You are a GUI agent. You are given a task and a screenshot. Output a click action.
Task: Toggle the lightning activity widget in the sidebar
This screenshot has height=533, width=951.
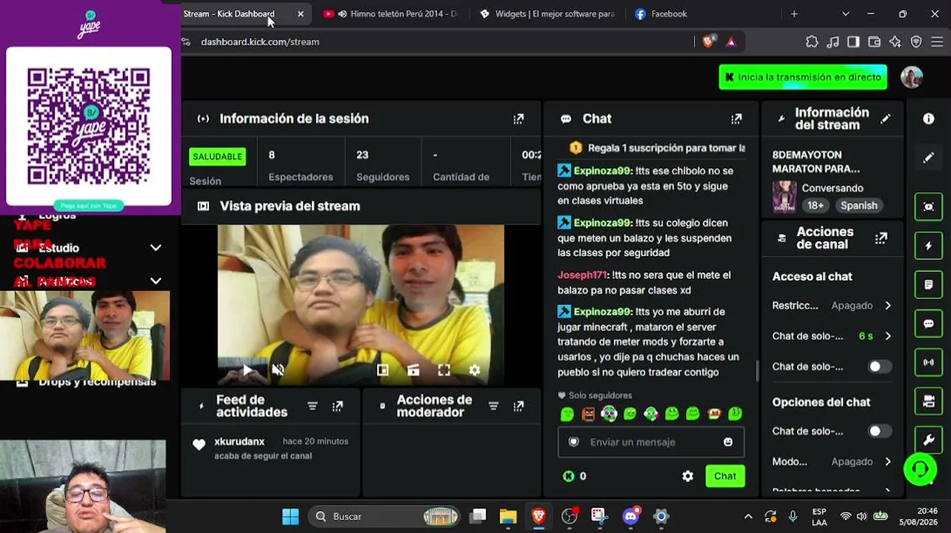coord(929,246)
